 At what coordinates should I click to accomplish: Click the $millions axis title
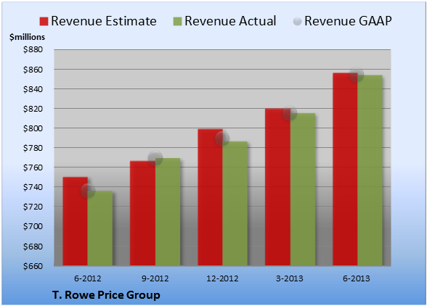pyautogui.click(x=27, y=37)
